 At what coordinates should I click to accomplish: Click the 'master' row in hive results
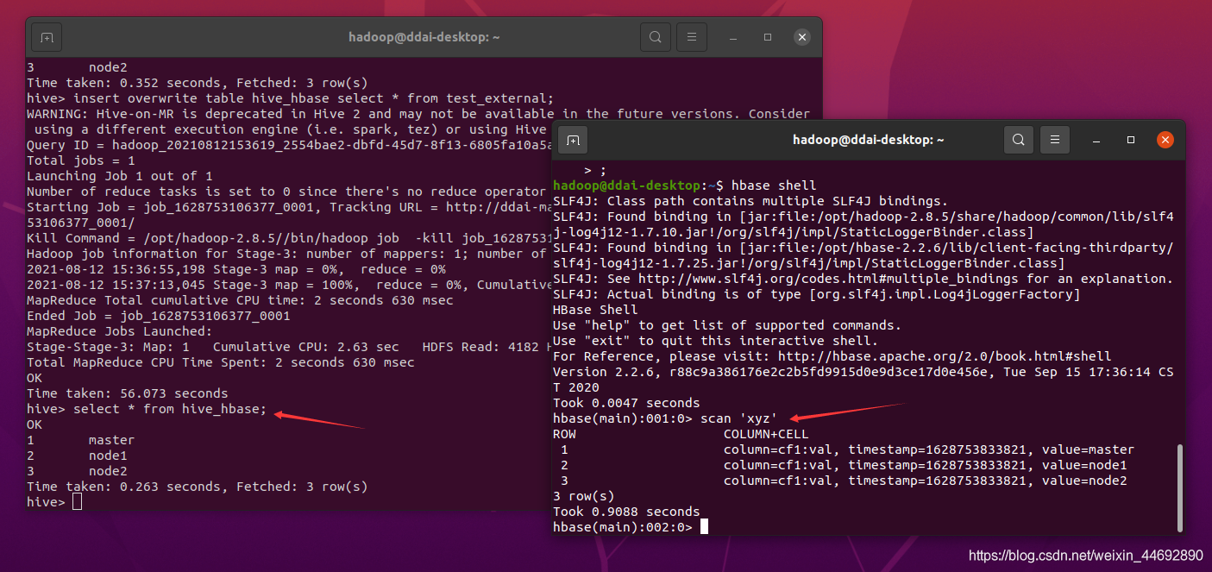81,440
